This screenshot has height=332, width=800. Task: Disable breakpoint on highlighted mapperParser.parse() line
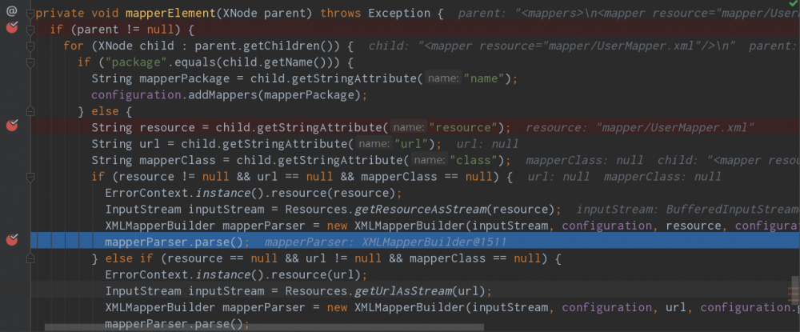[x=12, y=241]
